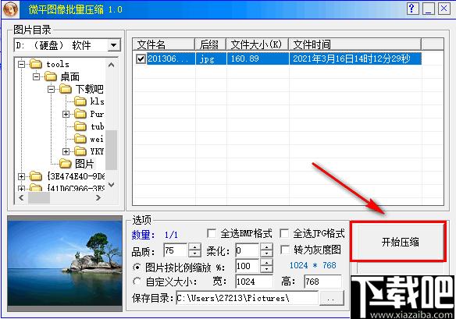Open the D: drive dropdown list
Image resolution: width=456 pixels, height=319 pixels.
[x=114, y=45]
